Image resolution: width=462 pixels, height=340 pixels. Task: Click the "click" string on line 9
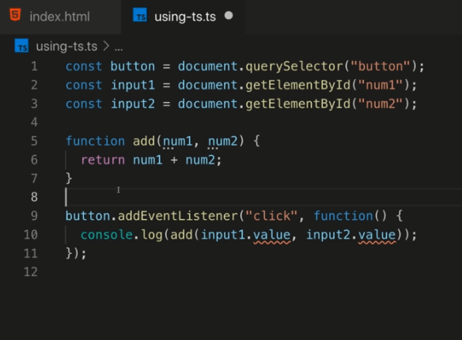pos(271,216)
